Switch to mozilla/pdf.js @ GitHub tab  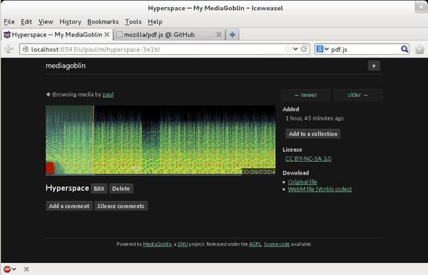point(168,35)
